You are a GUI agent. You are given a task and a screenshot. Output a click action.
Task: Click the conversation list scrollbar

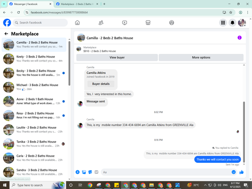tap(69, 63)
